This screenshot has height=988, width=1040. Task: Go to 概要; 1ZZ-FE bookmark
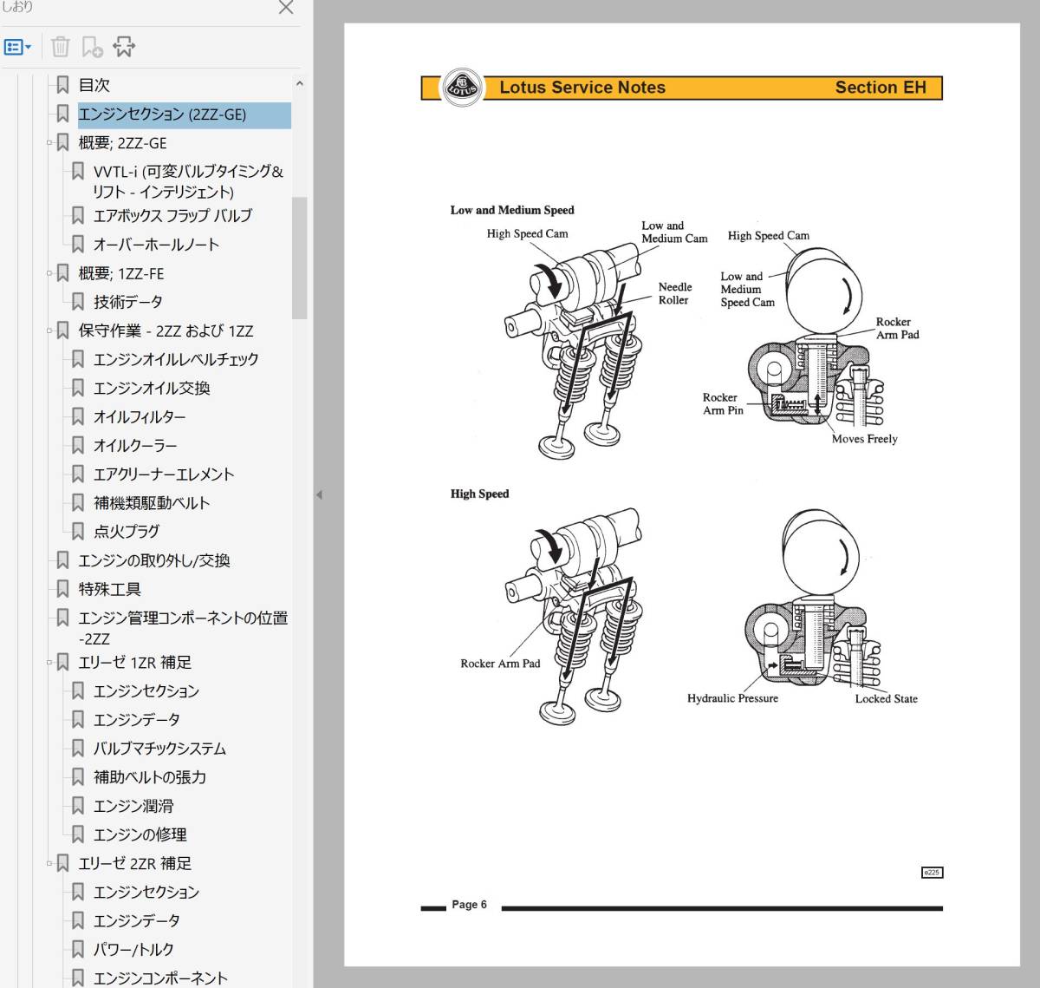pos(120,273)
